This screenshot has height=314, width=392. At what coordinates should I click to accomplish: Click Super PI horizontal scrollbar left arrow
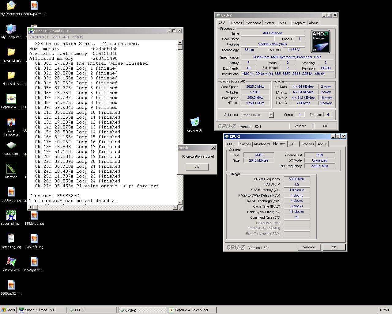point(30,207)
